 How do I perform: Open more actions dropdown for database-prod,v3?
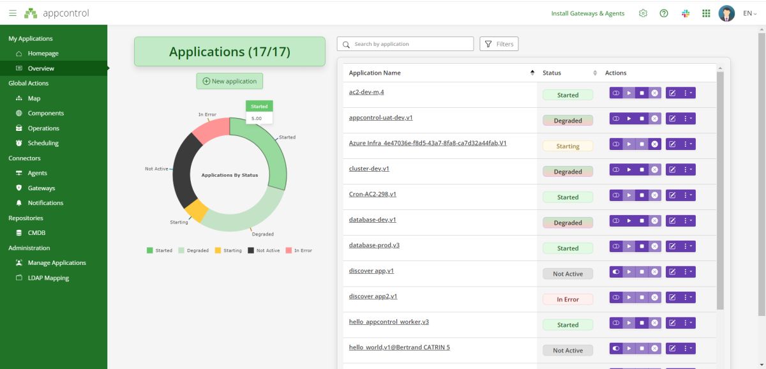tap(687, 246)
